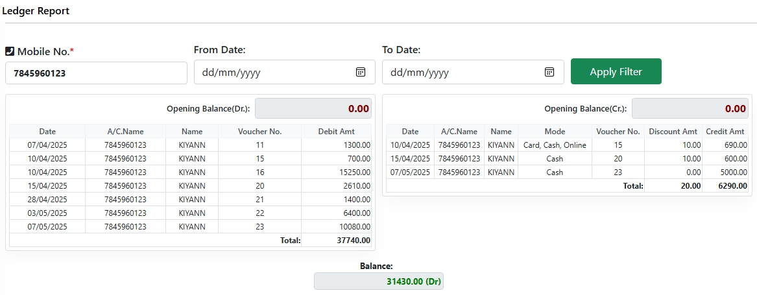Click the To Date dd/mm/yyyy field
This screenshot has width=757, height=295.
473,72
